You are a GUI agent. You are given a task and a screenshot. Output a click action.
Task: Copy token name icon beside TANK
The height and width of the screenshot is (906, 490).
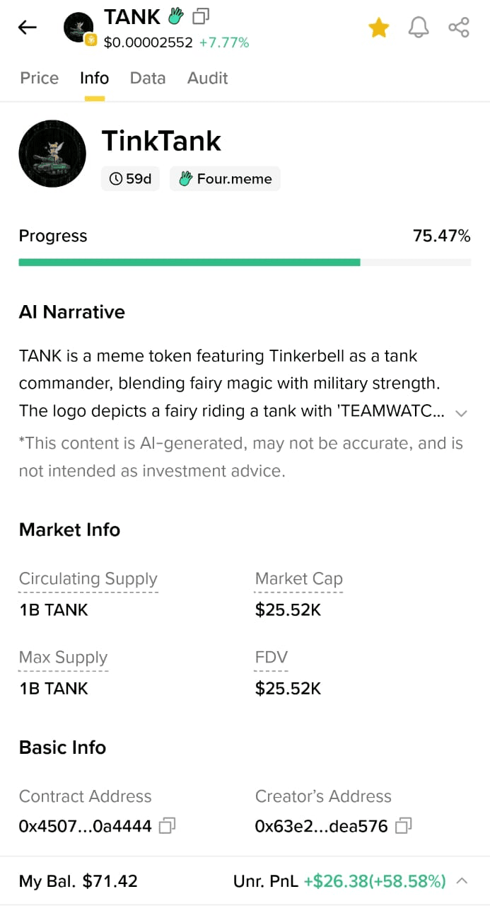[x=202, y=16]
